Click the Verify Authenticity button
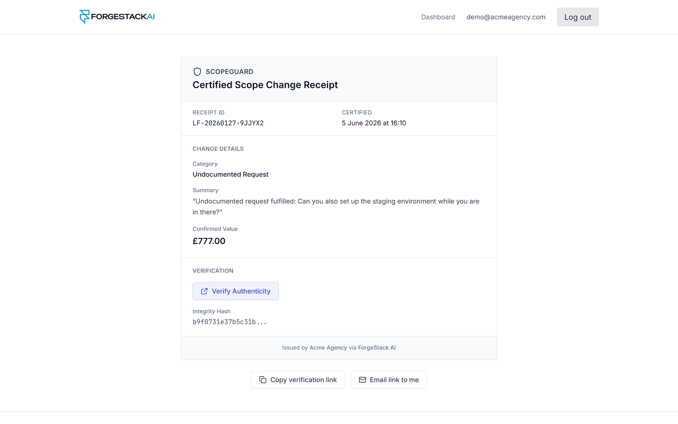This screenshot has height=424, width=678. coord(236,291)
